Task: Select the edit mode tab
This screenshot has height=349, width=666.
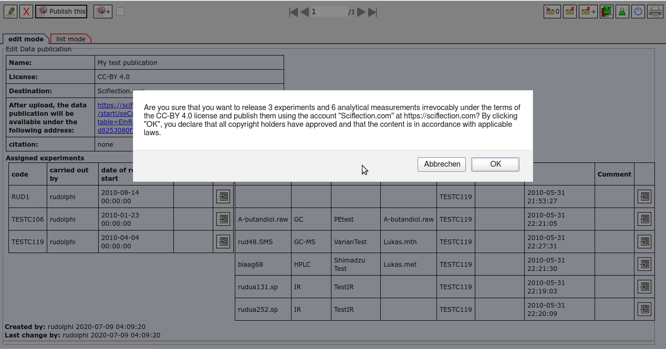Action: click(x=26, y=39)
